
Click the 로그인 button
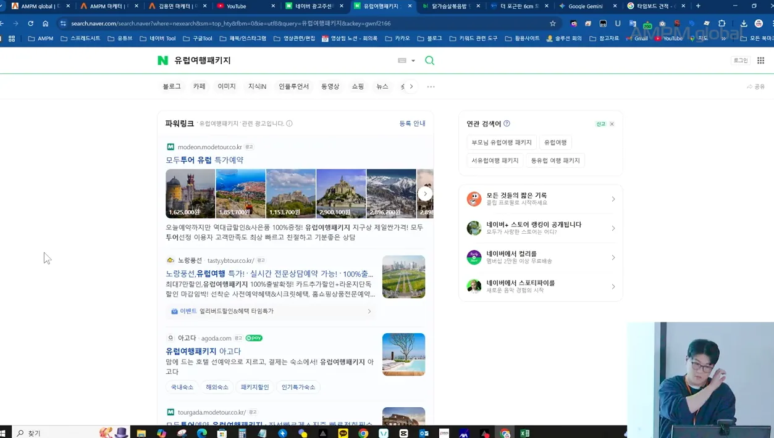click(x=740, y=60)
